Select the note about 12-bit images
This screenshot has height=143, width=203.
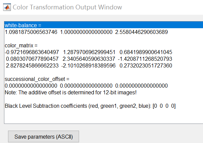coord(70,92)
